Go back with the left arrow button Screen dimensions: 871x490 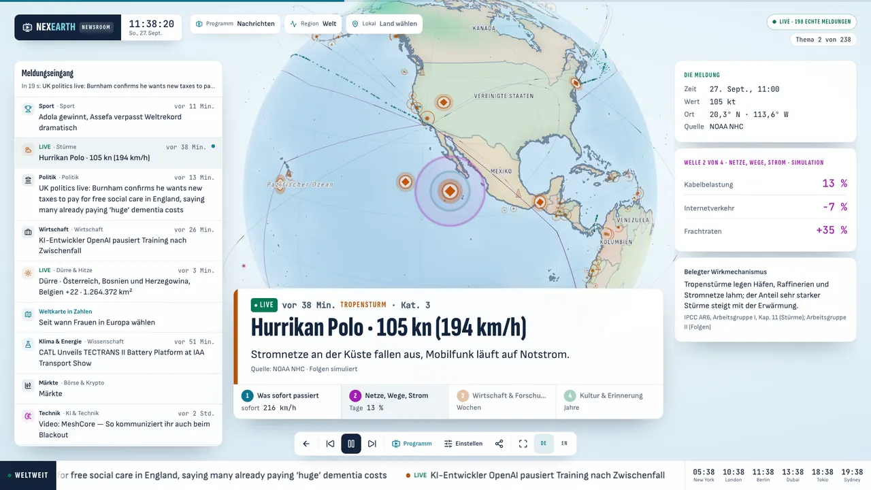click(x=306, y=444)
